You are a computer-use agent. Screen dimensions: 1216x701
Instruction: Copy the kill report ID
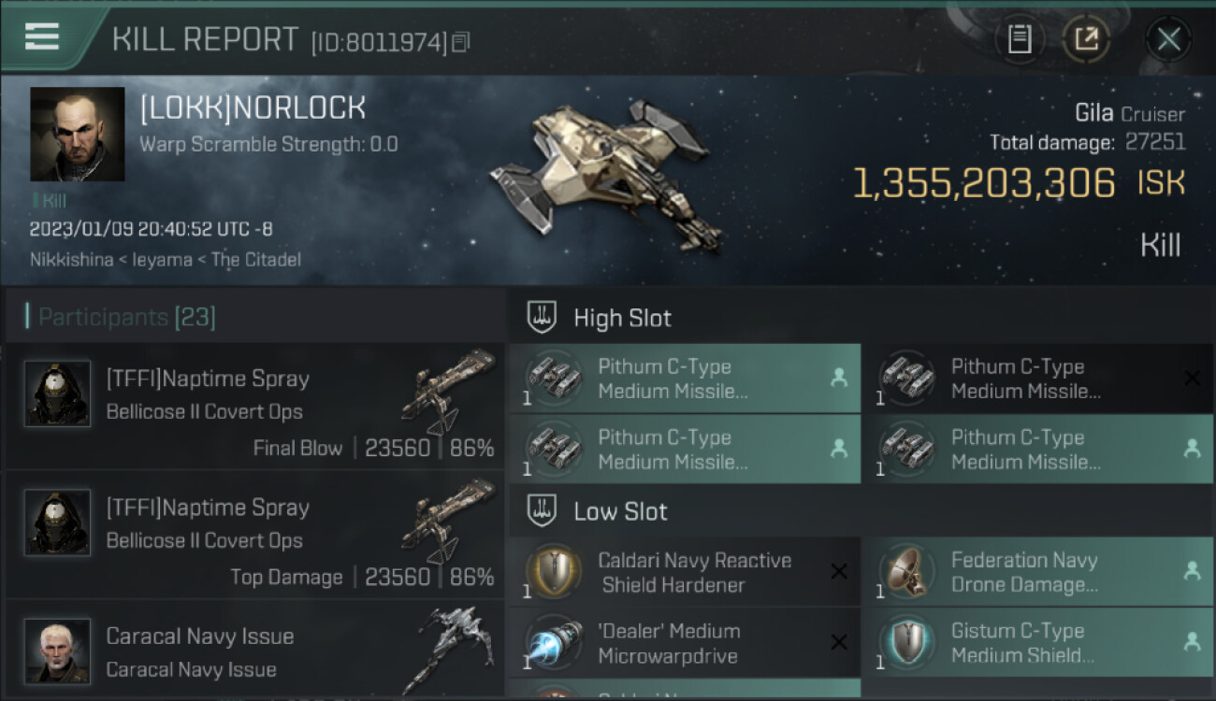coord(460,42)
